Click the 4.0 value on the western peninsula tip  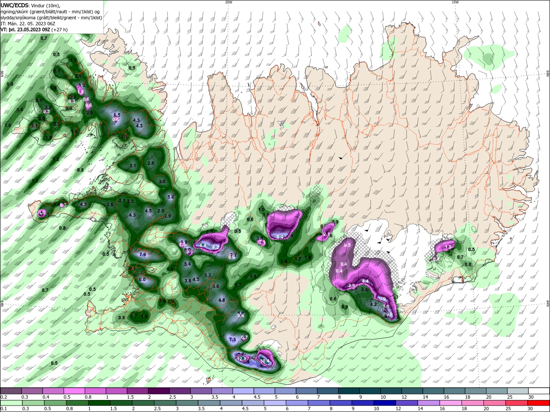tap(42, 212)
